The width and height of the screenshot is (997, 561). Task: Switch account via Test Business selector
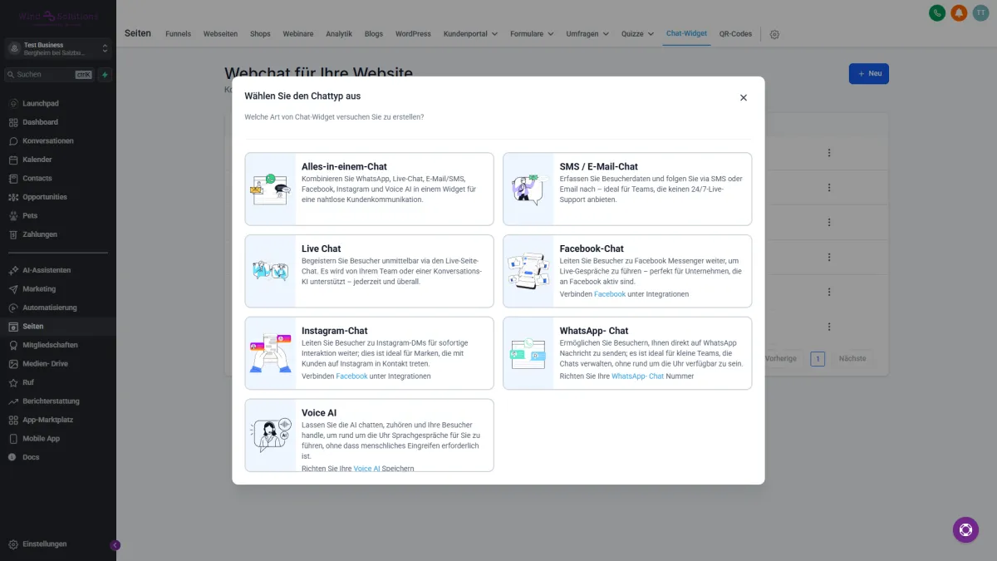58,48
